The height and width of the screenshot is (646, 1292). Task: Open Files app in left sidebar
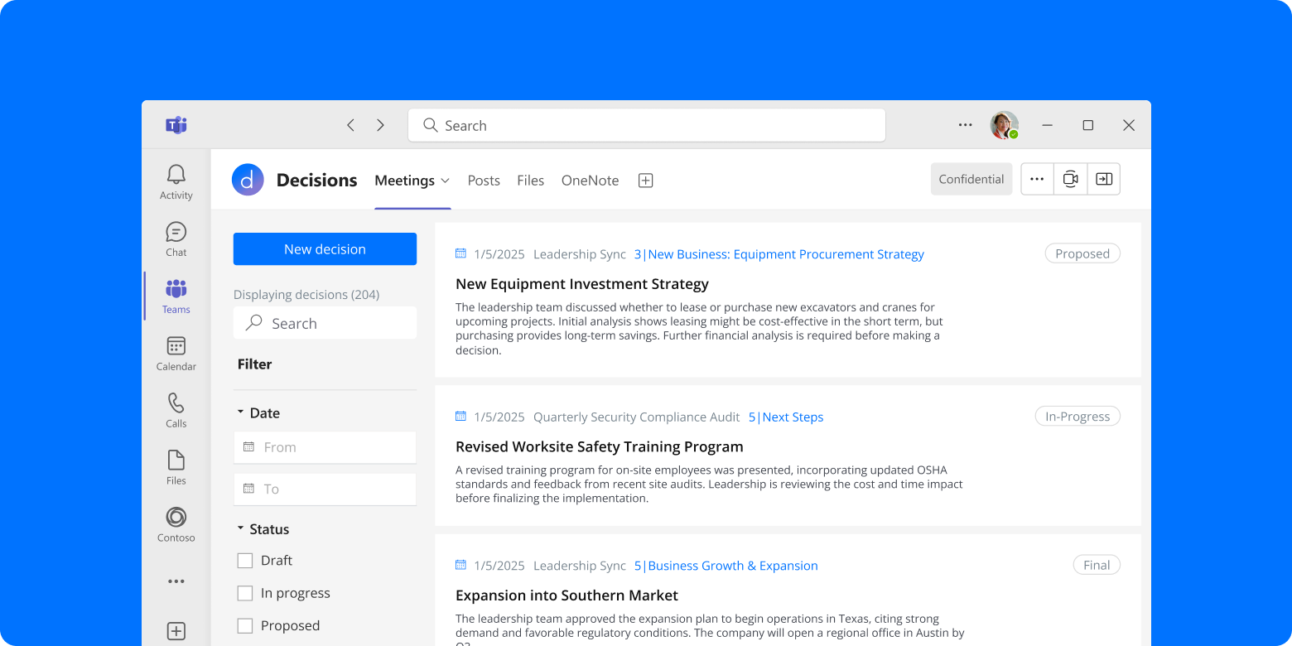pos(176,468)
